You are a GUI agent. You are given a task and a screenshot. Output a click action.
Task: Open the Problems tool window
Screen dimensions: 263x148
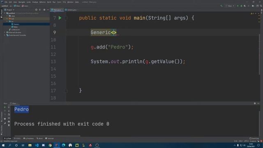28,139
